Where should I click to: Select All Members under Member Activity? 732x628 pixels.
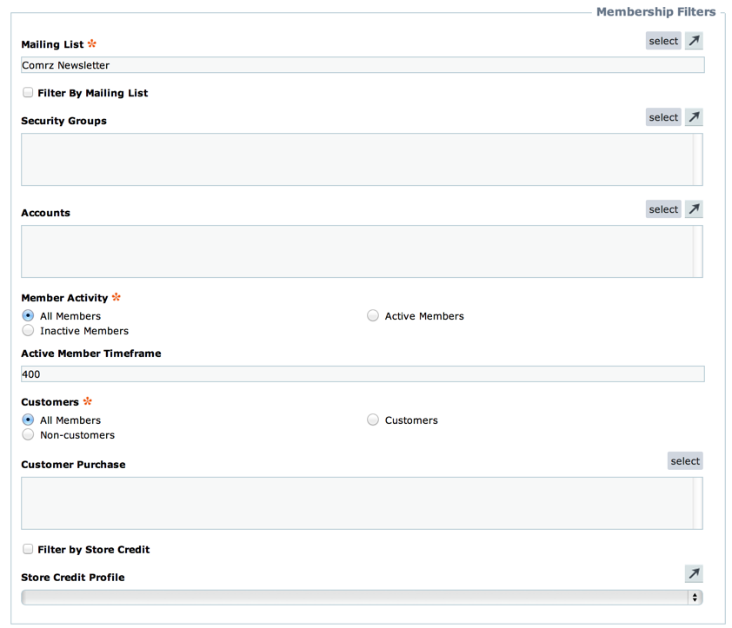click(x=28, y=316)
